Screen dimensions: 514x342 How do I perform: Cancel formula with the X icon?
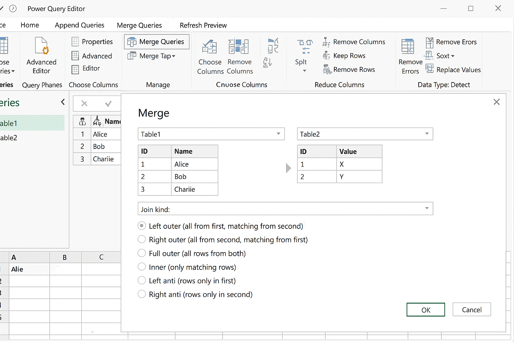[84, 104]
